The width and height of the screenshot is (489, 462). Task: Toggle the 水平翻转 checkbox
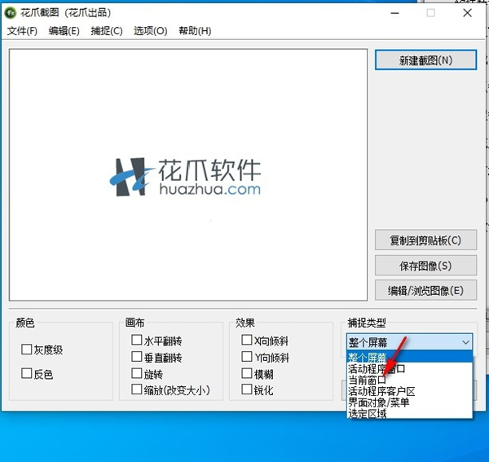tap(137, 340)
